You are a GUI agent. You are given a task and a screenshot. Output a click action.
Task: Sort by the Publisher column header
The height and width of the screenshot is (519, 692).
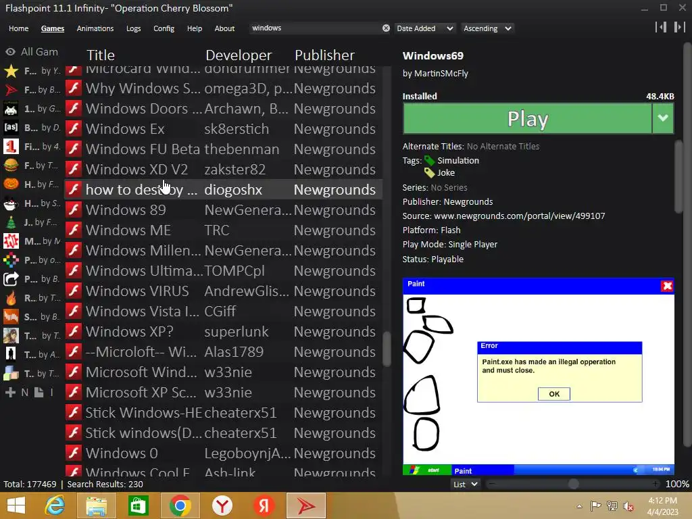pyautogui.click(x=324, y=55)
